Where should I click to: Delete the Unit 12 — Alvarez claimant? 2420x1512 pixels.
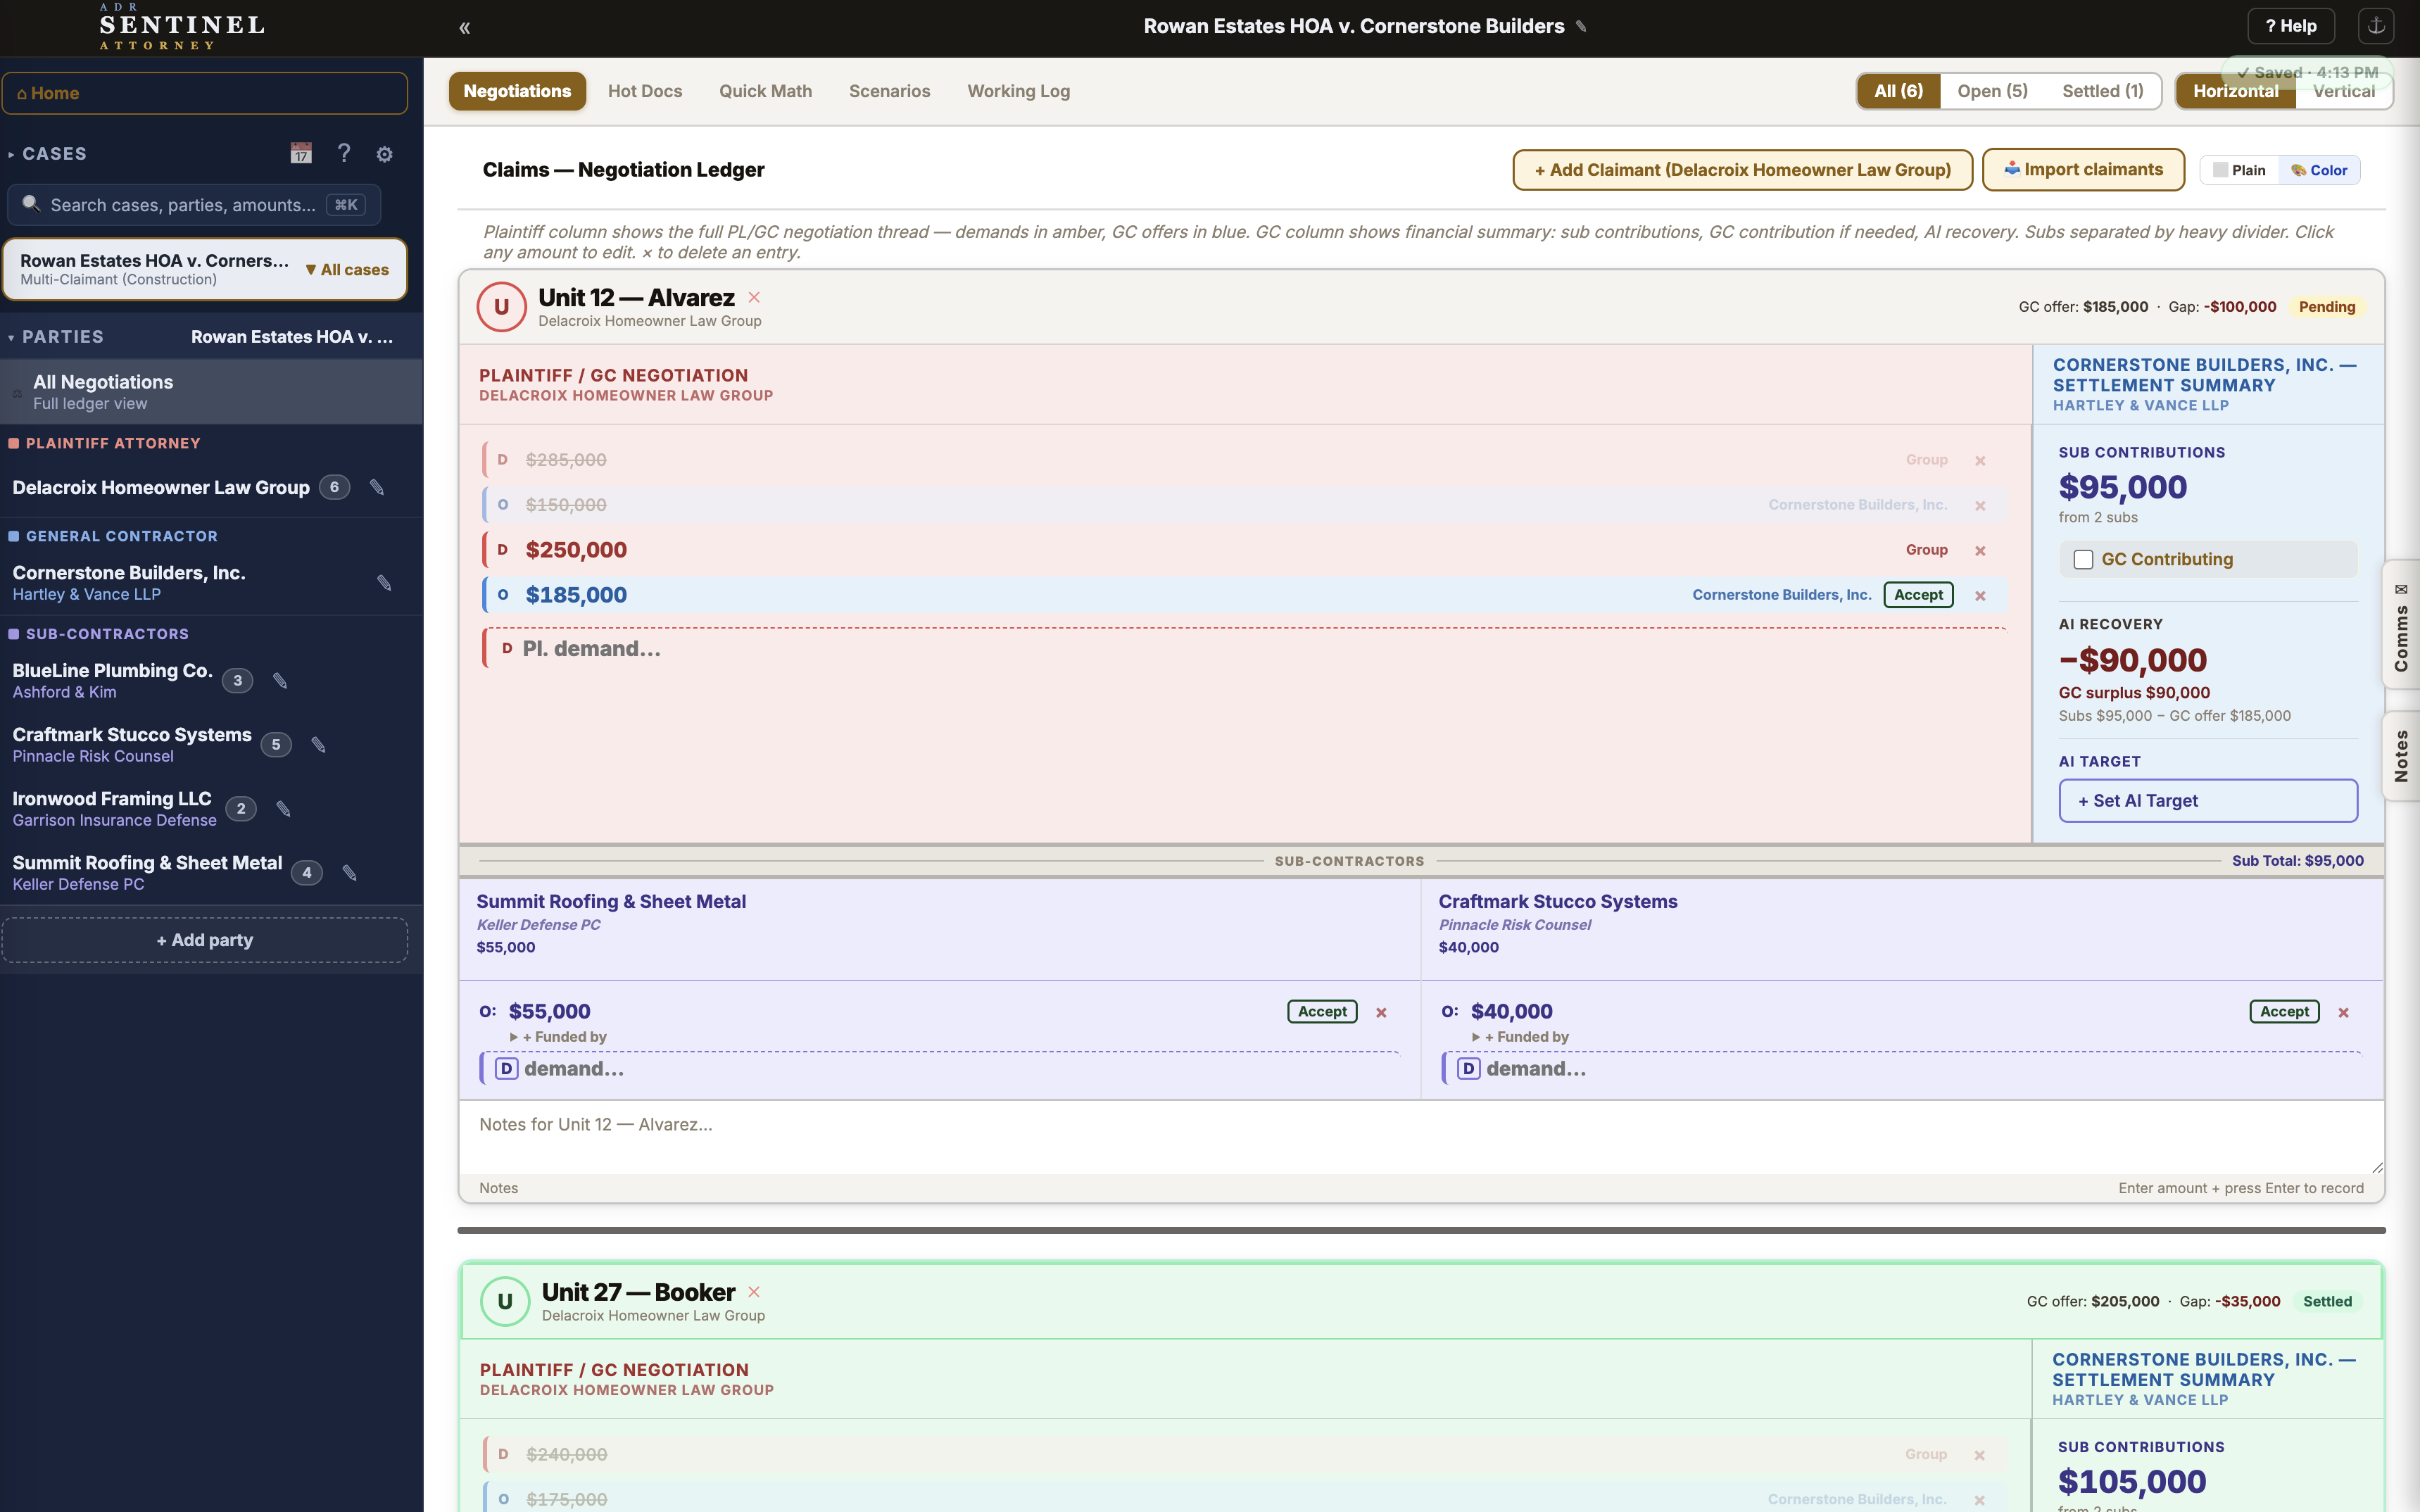pos(754,297)
